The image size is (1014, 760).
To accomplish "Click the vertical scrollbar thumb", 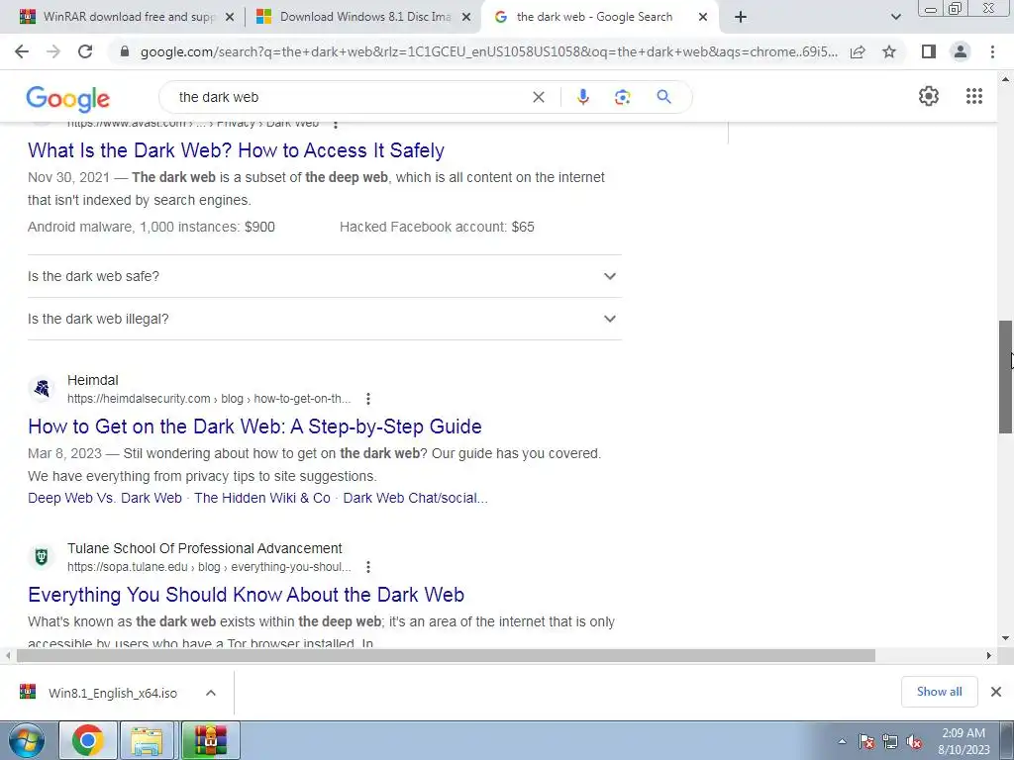I will [1006, 377].
